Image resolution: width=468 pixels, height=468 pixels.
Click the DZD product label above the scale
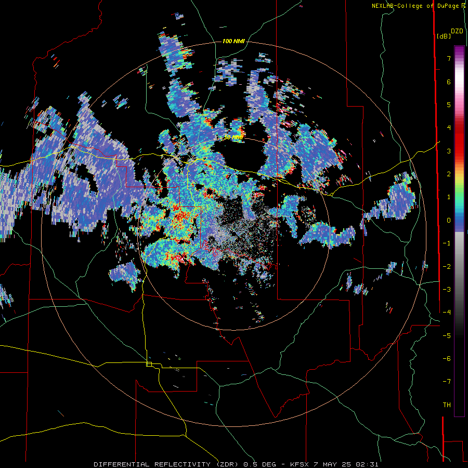[457, 31]
